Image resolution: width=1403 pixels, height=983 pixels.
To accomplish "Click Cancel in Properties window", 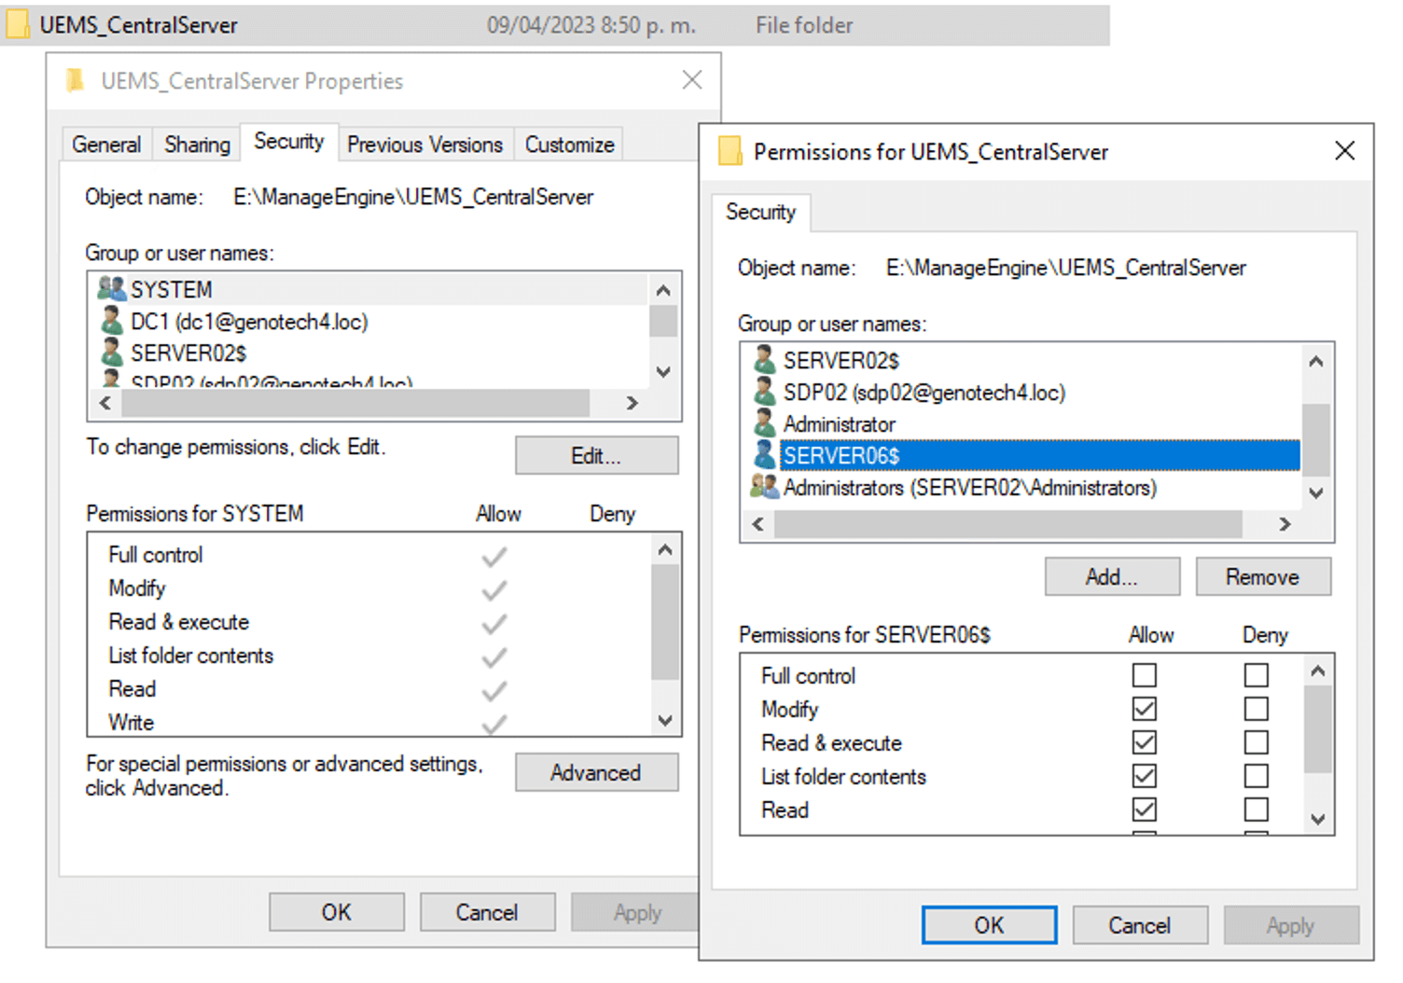I will [x=487, y=912].
